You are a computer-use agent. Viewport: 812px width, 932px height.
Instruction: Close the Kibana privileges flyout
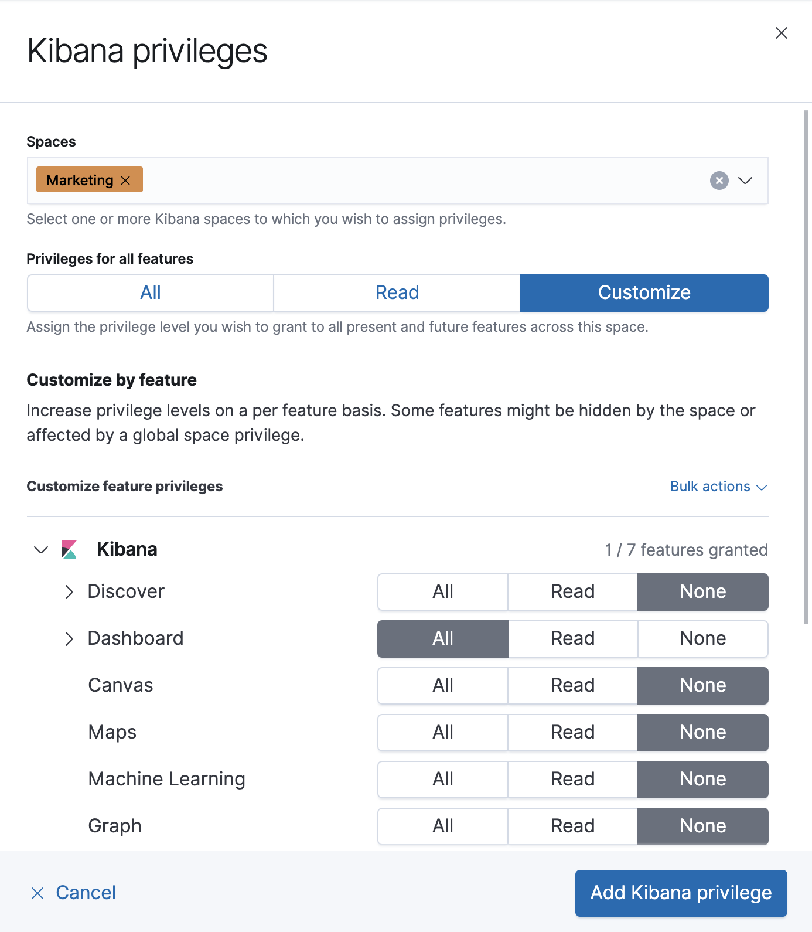point(781,33)
